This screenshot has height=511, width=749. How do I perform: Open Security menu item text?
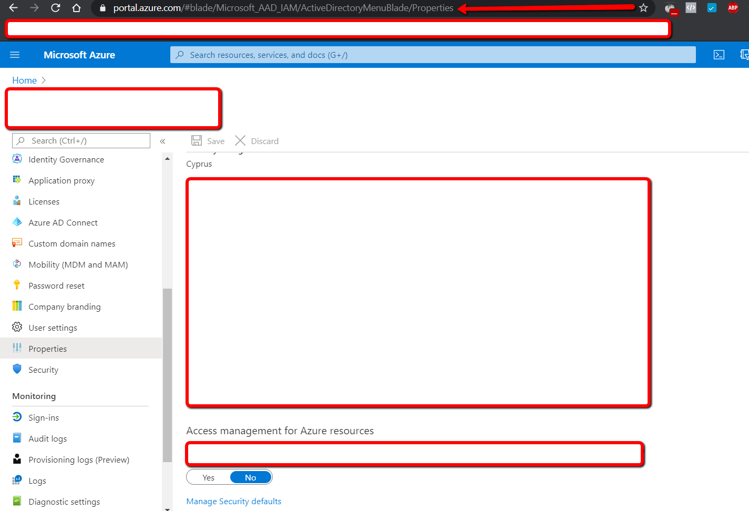[x=43, y=370]
